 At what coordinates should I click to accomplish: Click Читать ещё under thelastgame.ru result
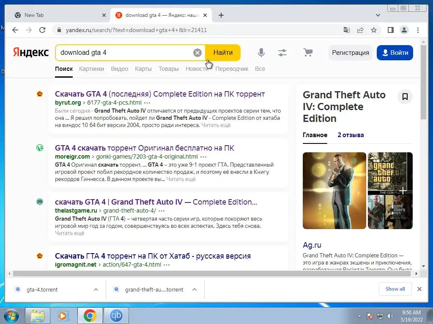70,233
